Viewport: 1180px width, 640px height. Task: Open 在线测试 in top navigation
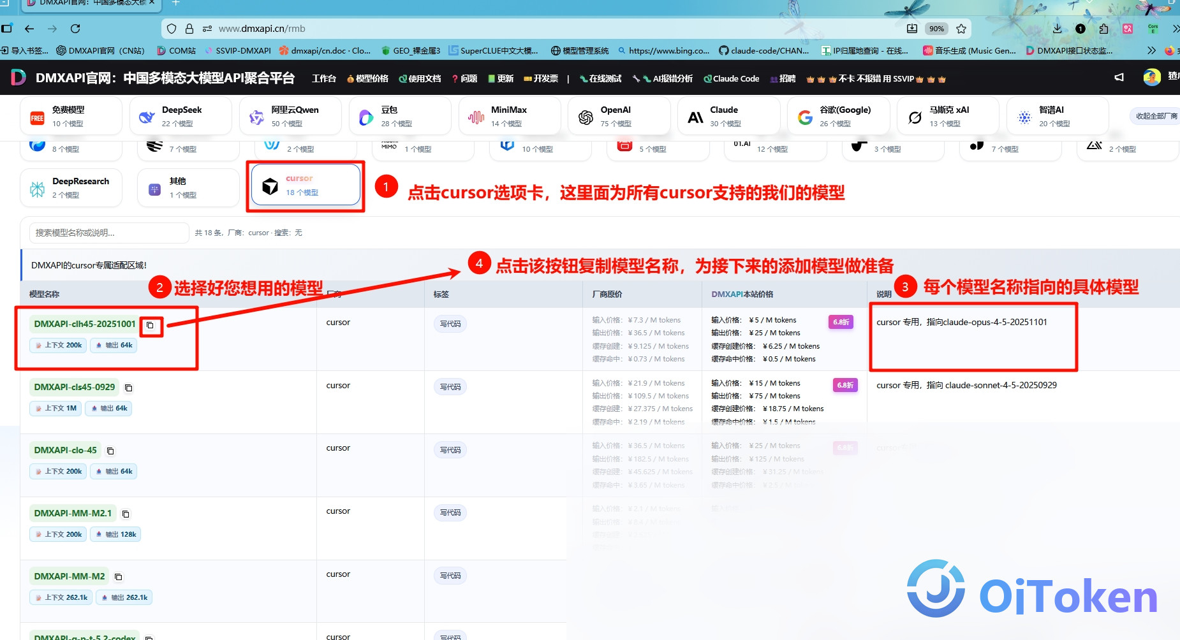[x=601, y=78]
